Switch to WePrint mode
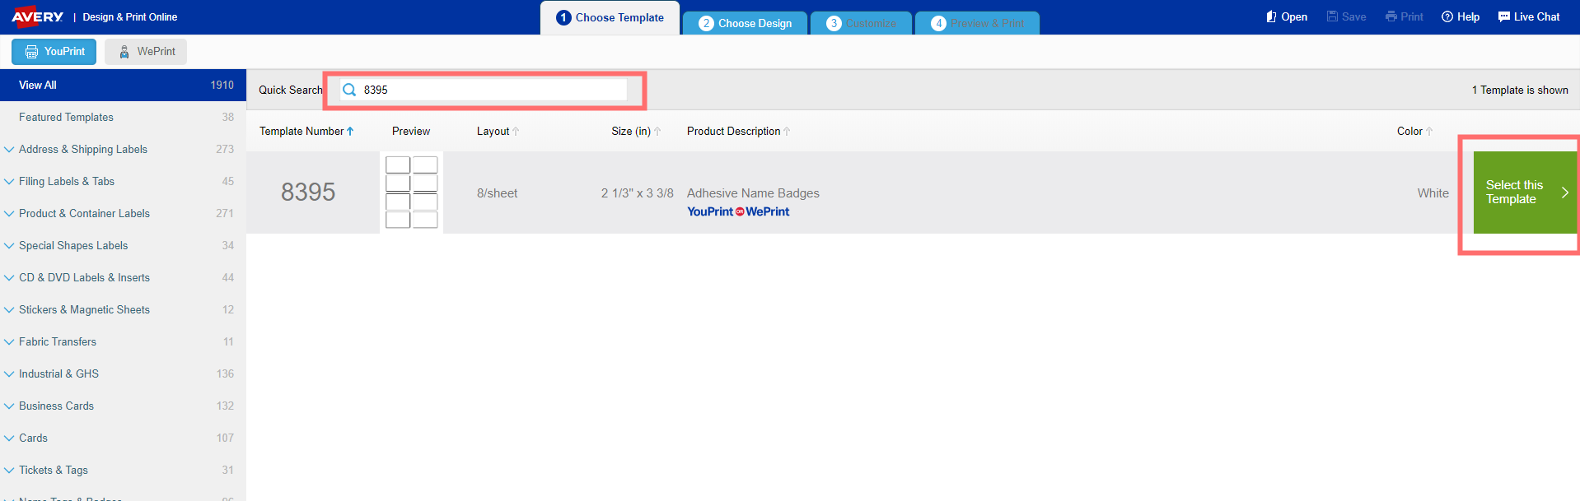This screenshot has width=1580, height=501. (146, 52)
